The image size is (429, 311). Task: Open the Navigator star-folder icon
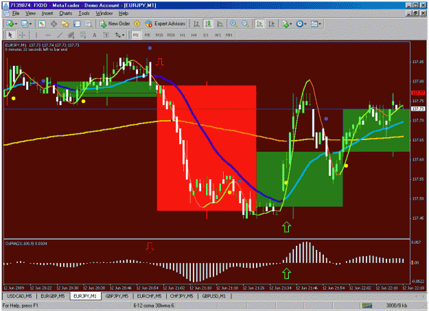(x=65, y=24)
